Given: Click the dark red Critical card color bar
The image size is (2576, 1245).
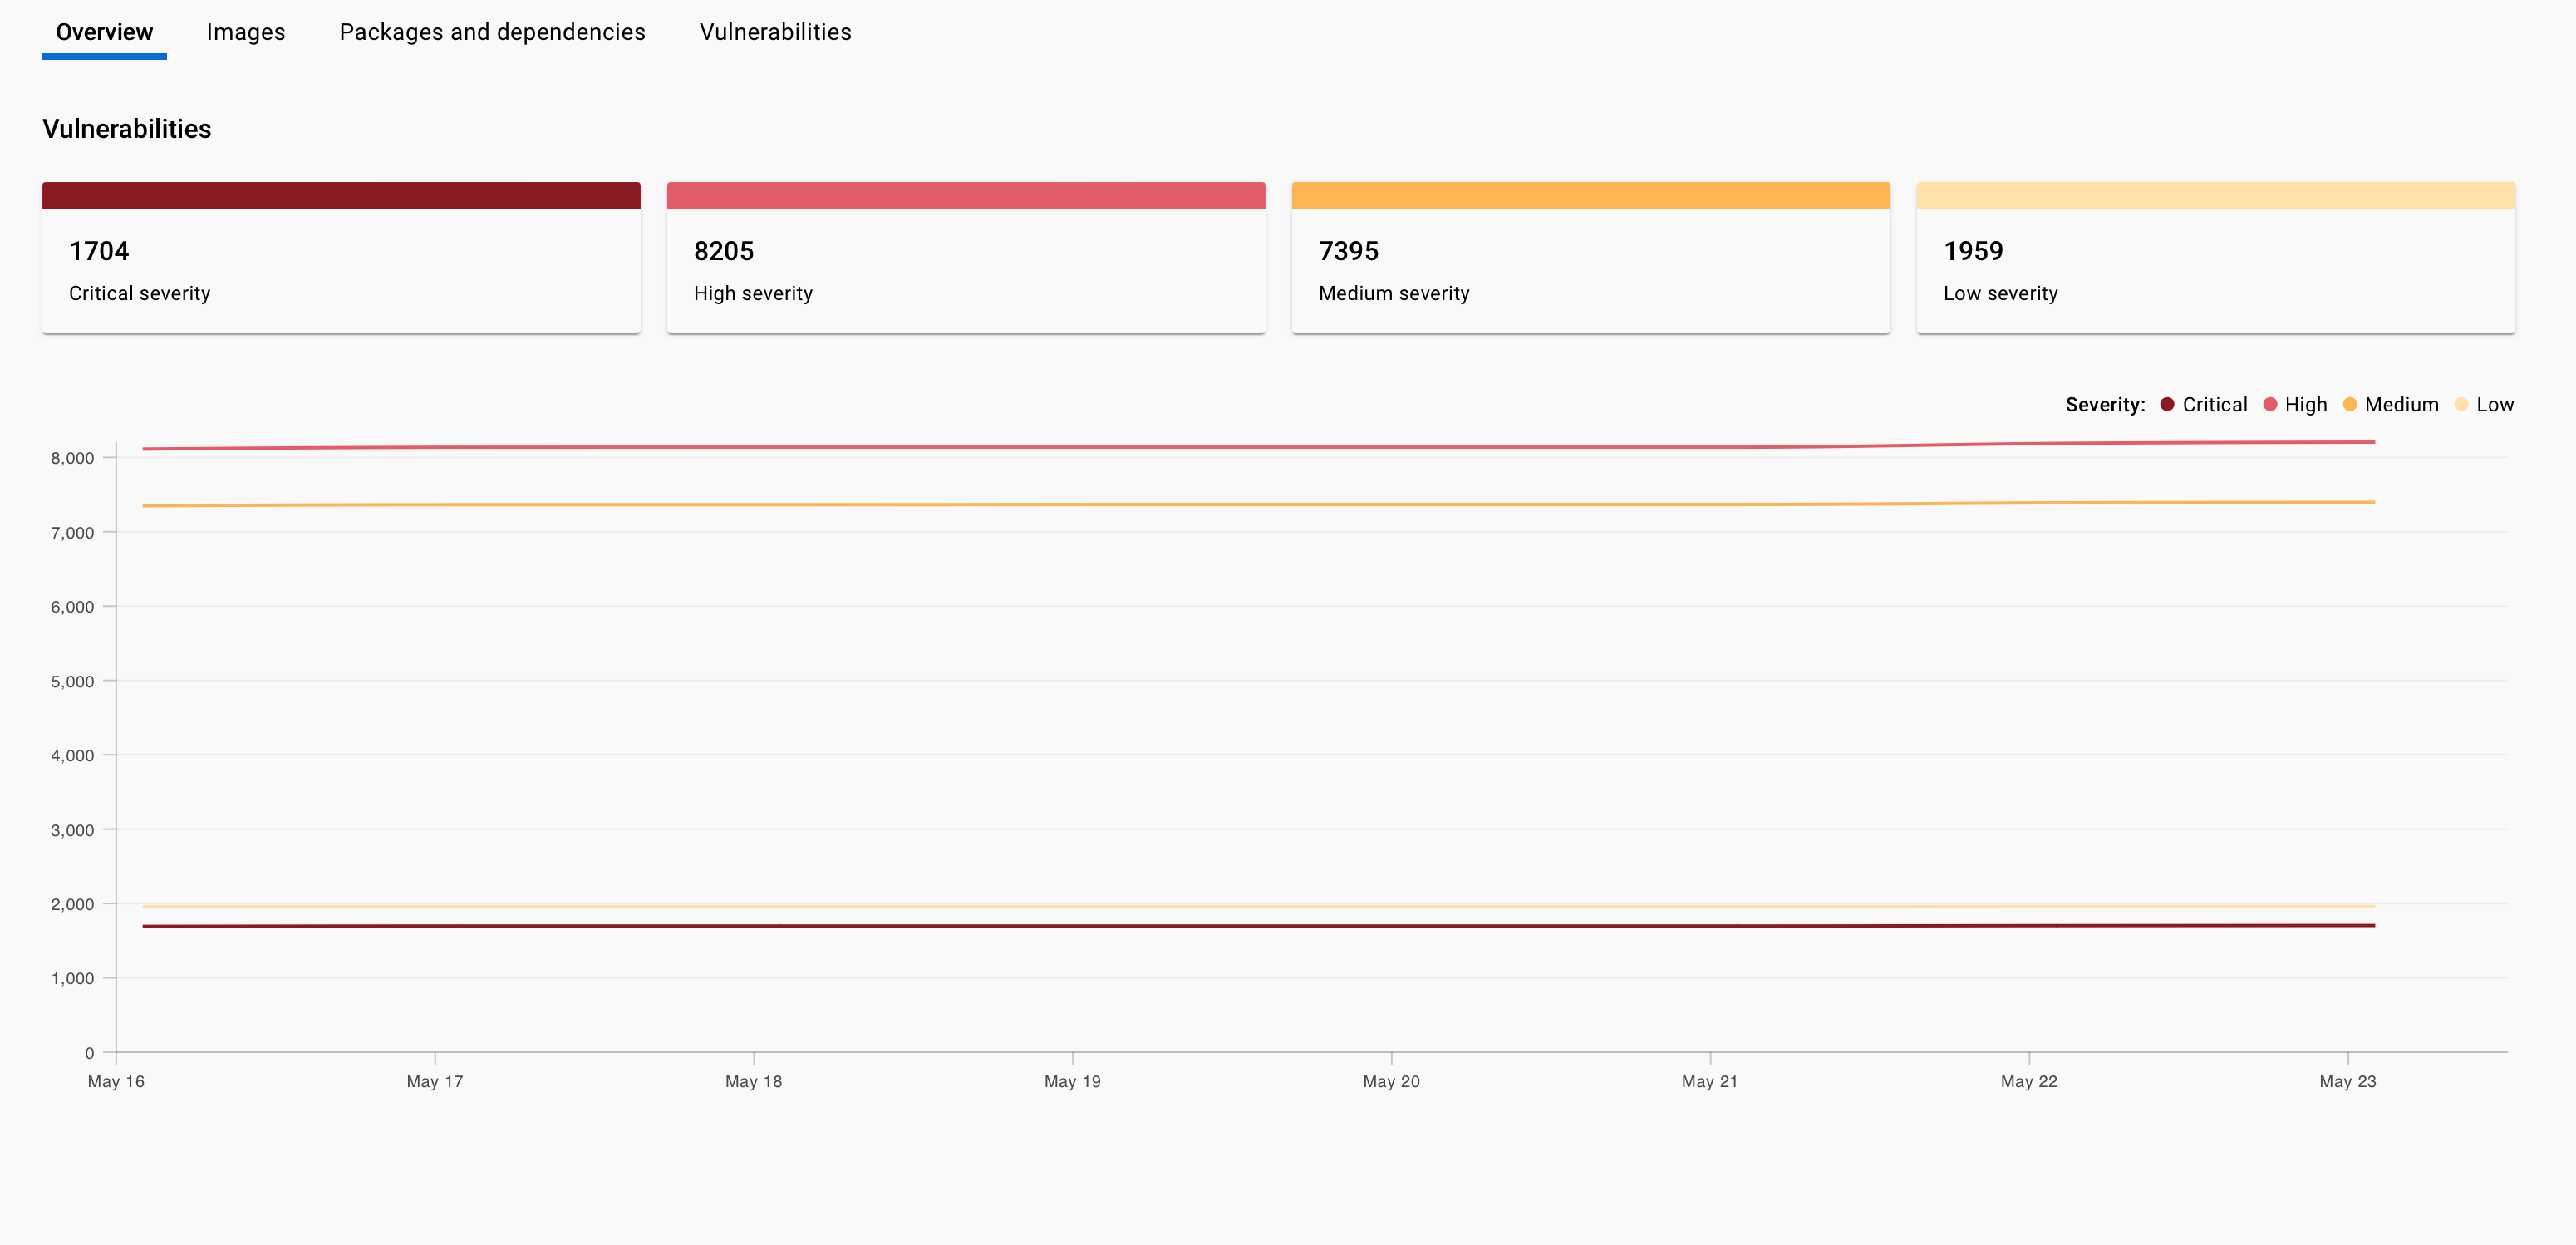Looking at the screenshot, I should 341,195.
